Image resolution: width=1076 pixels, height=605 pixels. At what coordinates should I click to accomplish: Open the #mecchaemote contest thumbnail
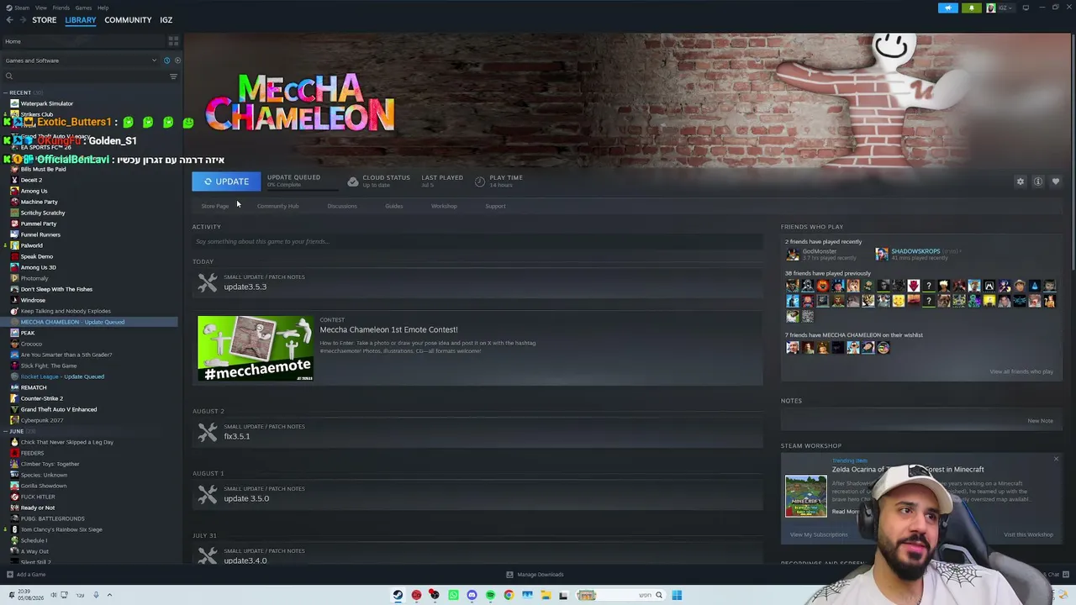[256, 349]
